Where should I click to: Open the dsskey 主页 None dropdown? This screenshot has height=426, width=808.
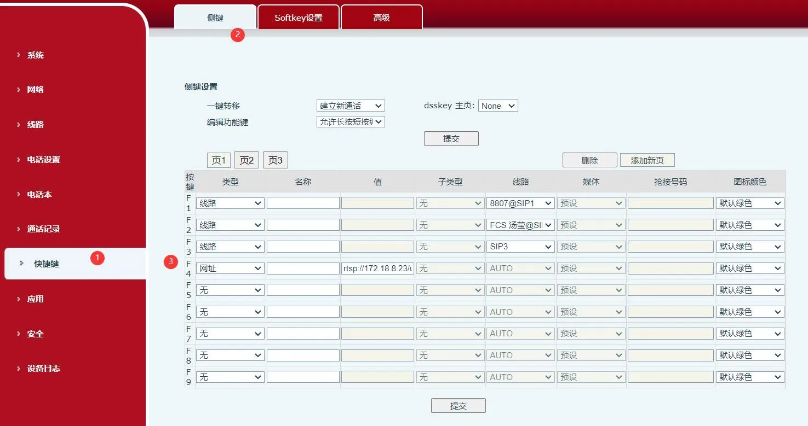click(497, 106)
